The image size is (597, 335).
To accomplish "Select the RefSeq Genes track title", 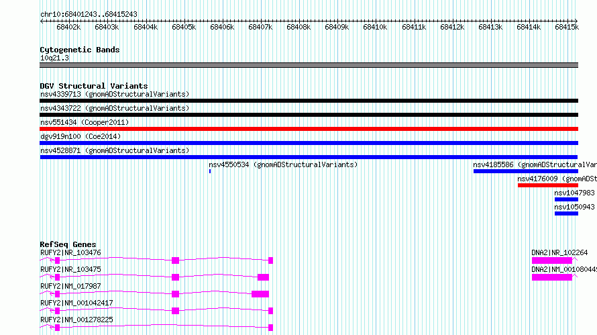I will click(x=68, y=244).
